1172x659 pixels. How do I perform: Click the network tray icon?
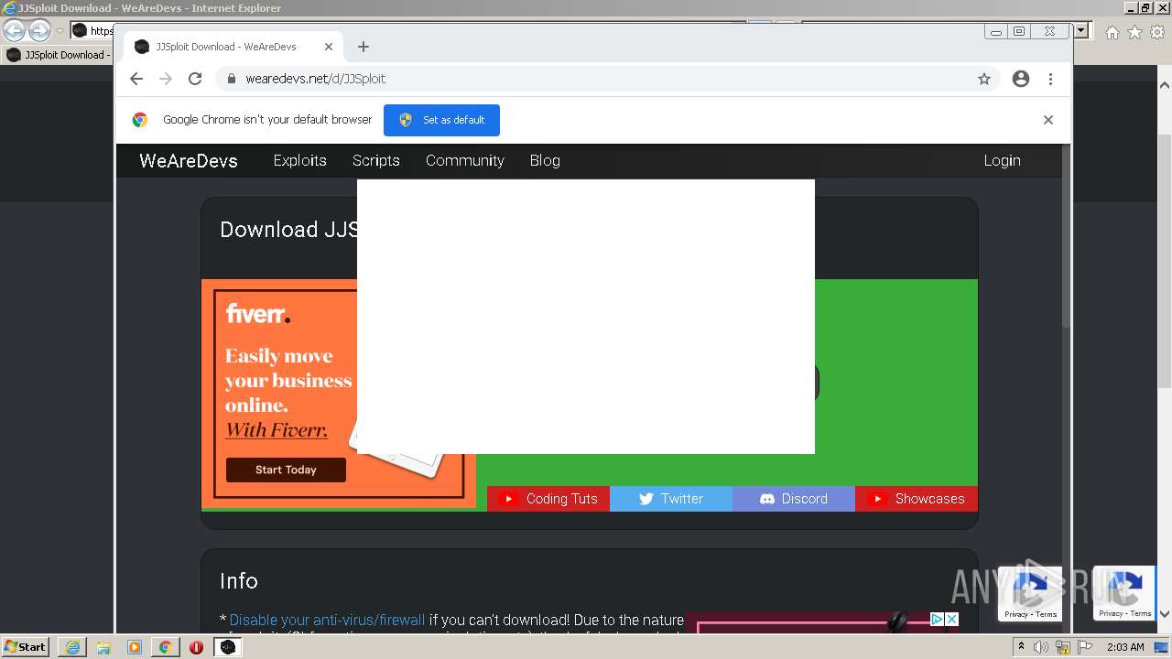click(x=1063, y=647)
